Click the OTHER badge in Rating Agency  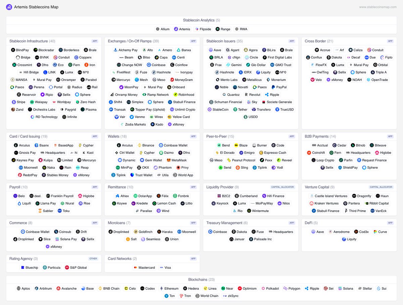(x=93, y=259)
